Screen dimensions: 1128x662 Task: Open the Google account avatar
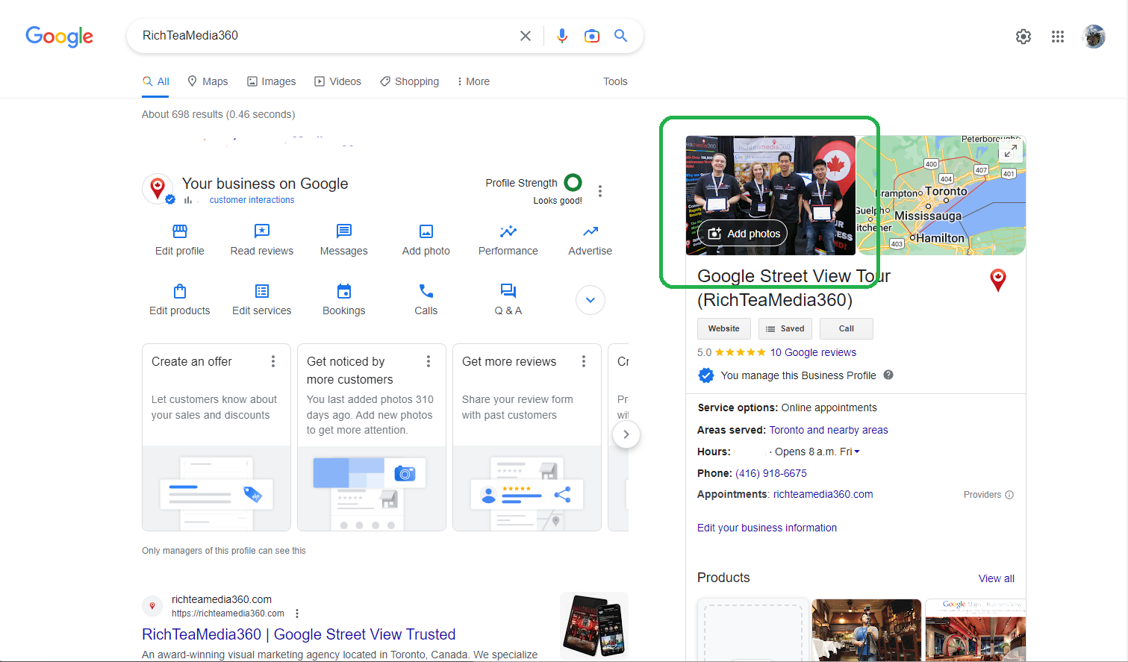(x=1094, y=36)
